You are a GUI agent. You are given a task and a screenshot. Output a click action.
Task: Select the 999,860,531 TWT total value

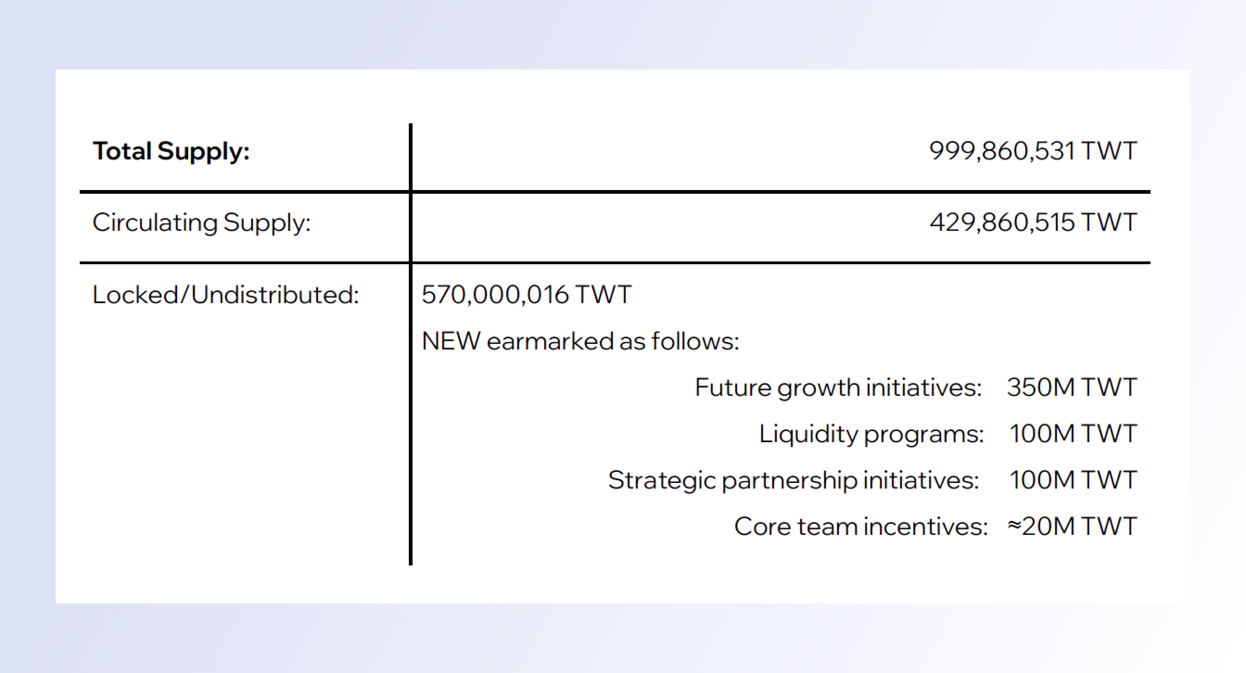(1033, 151)
